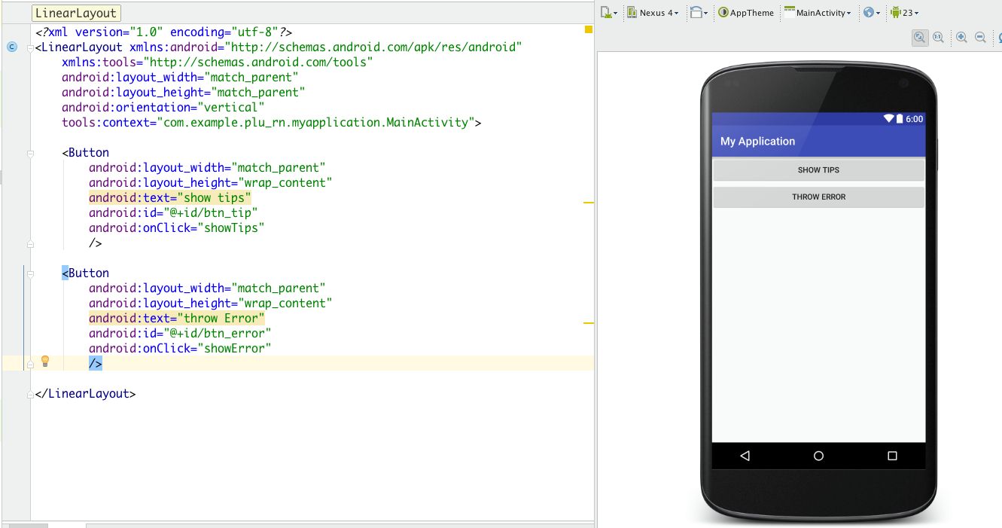Click the xml version declaration line
The image size is (1002, 528).
[x=163, y=32]
